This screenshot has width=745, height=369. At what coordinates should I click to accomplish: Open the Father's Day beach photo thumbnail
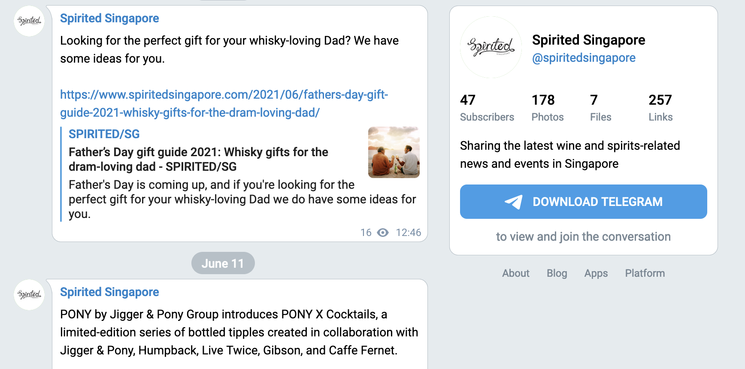click(394, 152)
